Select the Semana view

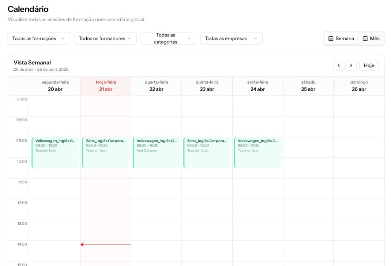pos(340,38)
